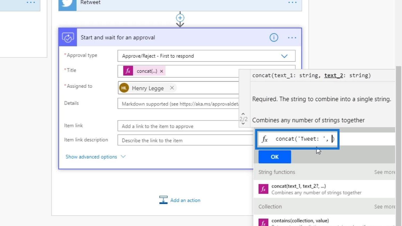Image resolution: width=402 pixels, height=226 pixels.
Task: Click the Item link description field
Action: (x=185, y=140)
